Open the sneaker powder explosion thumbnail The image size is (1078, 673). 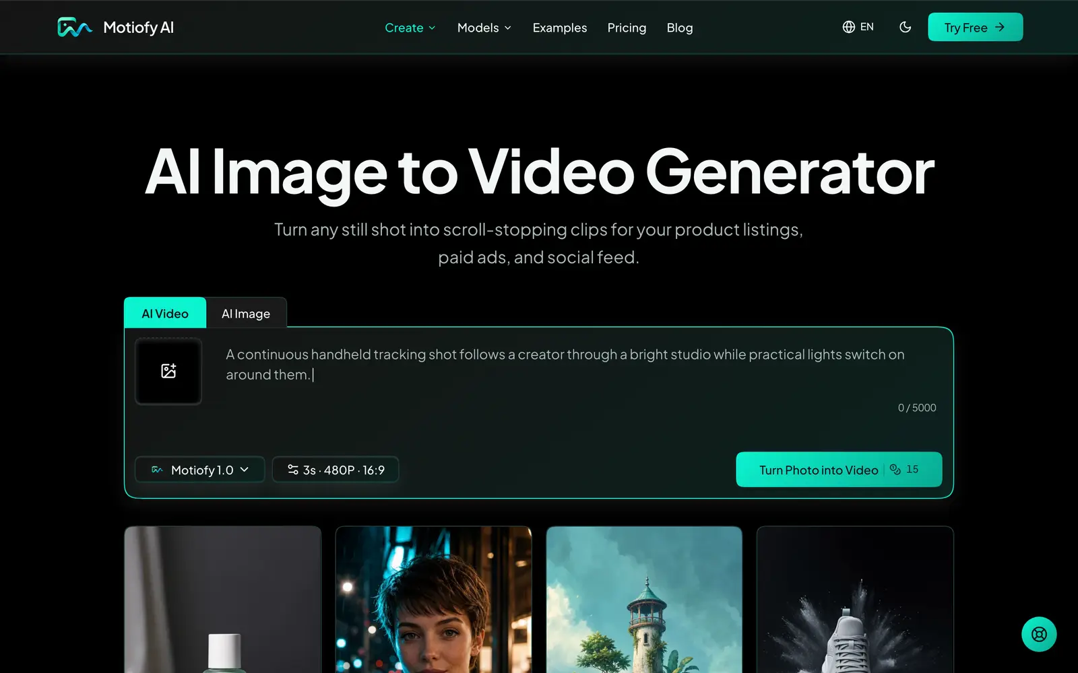[x=855, y=600]
